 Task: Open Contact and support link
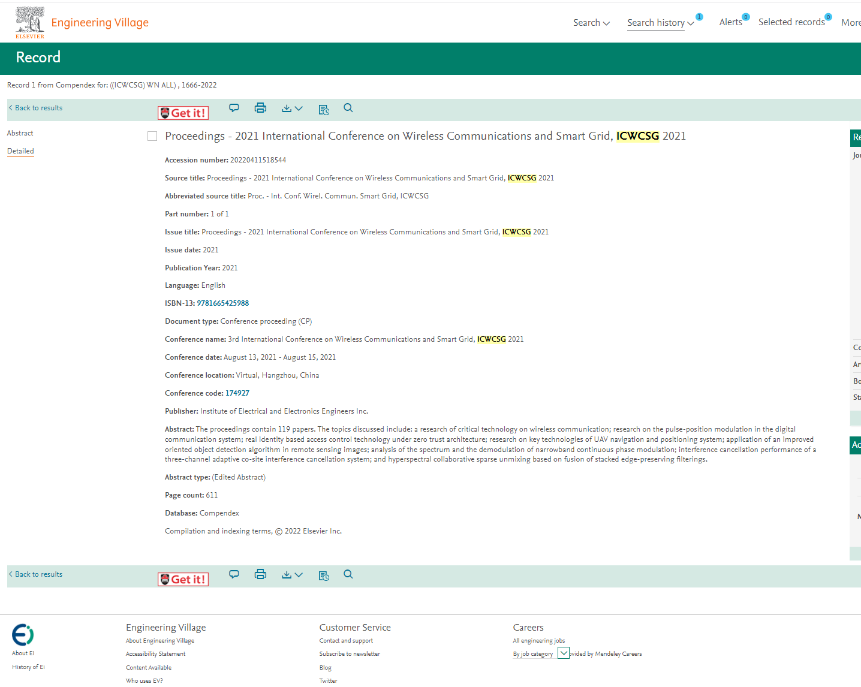346,641
